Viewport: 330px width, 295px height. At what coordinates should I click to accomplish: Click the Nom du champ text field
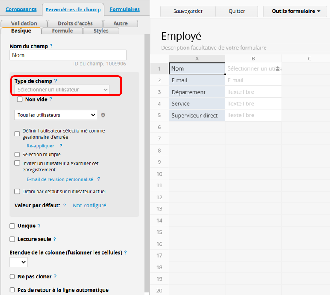click(x=68, y=55)
